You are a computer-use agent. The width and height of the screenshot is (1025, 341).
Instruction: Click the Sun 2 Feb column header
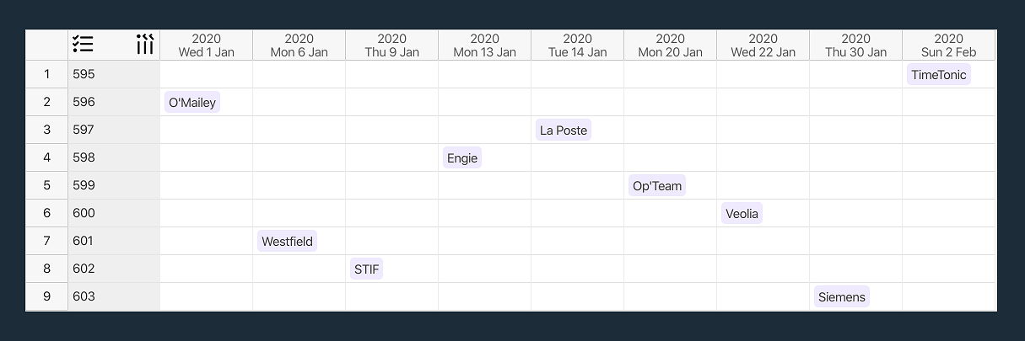point(949,45)
